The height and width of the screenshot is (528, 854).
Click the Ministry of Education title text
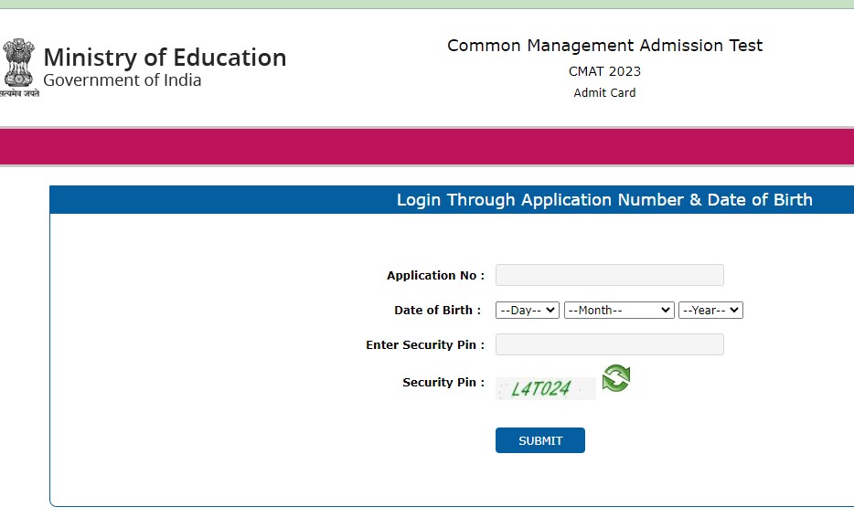[x=165, y=58]
